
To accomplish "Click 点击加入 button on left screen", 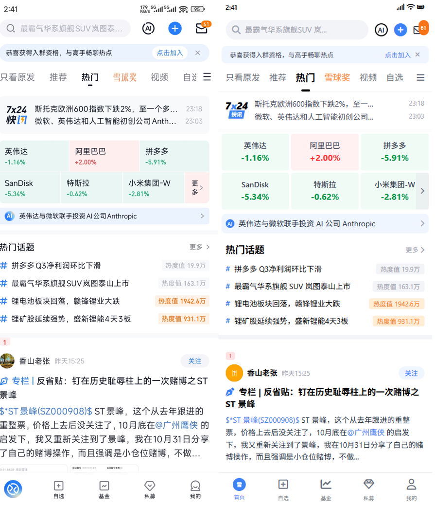I will [170, 53].
